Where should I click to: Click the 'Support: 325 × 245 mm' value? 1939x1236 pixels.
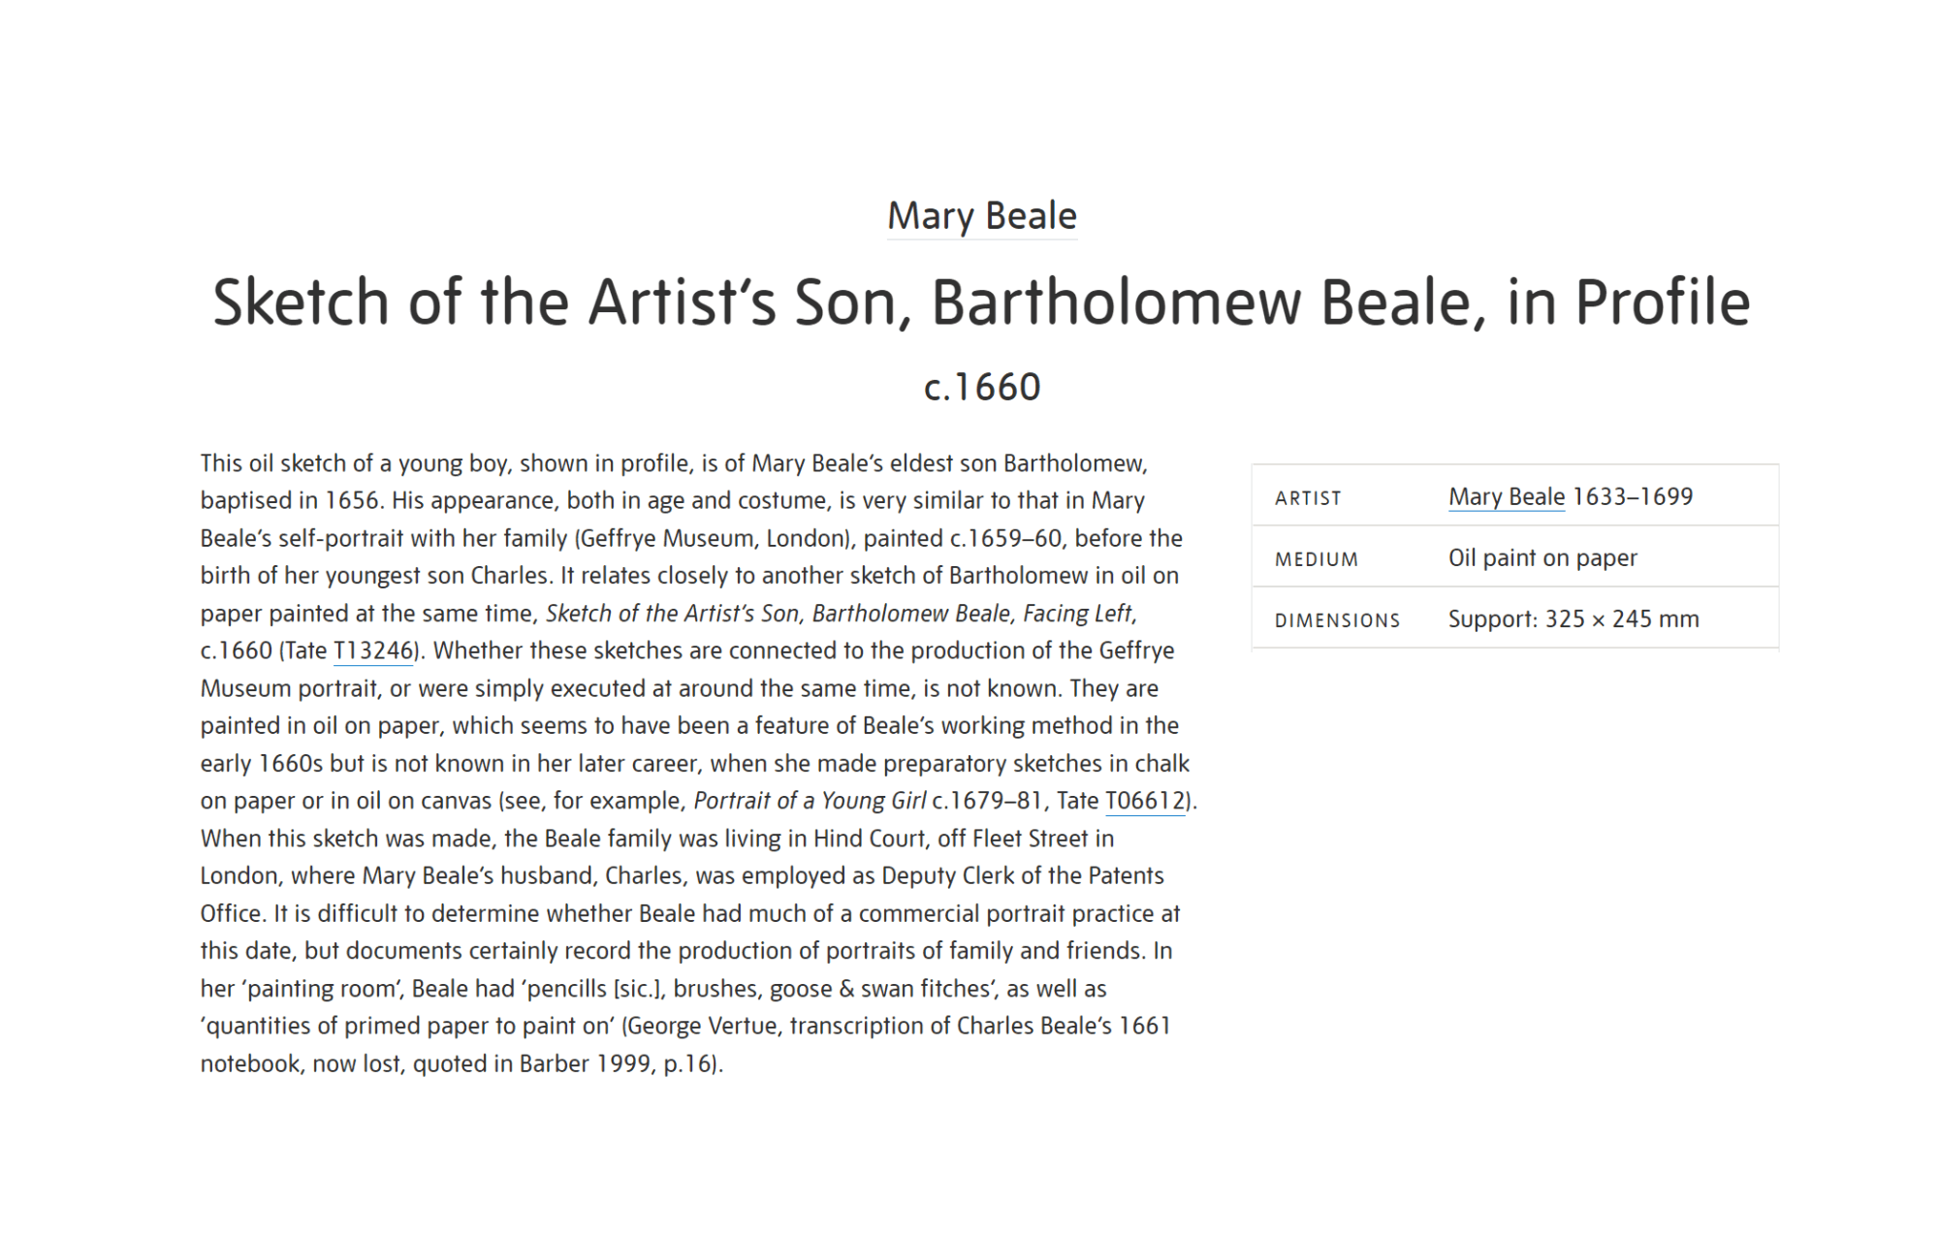pyautogui.click(x=1573, y=618)
